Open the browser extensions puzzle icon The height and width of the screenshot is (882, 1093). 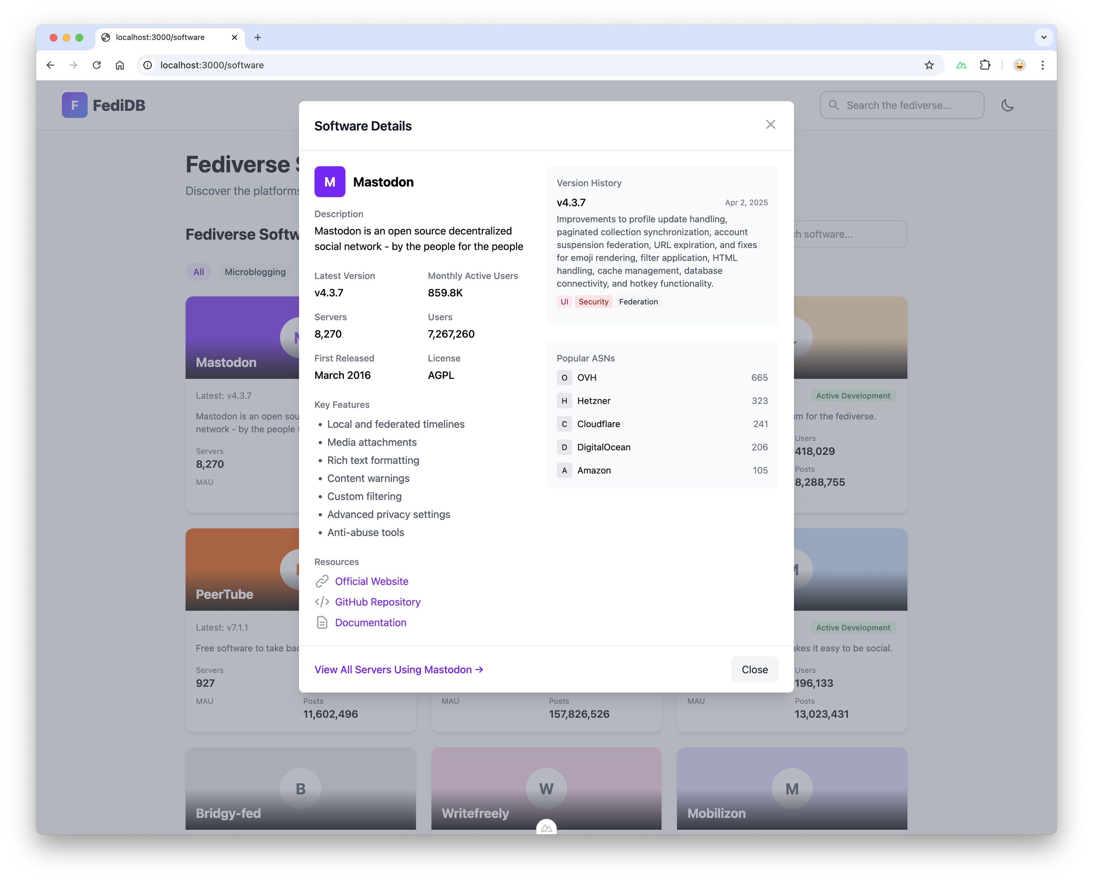coord(985,65)
